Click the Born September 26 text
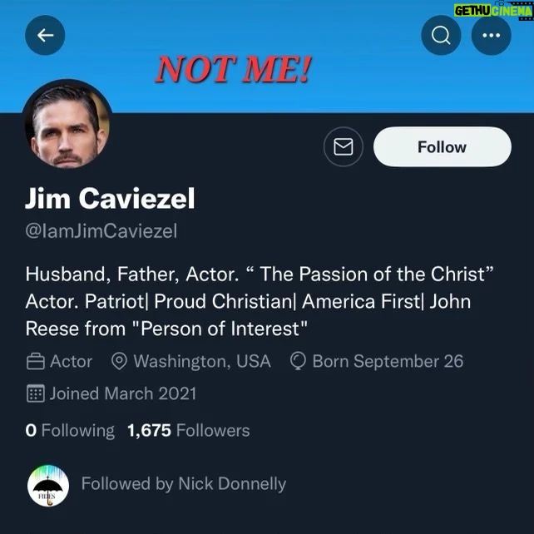The image size is (534, 534). [x=388, y=362]
